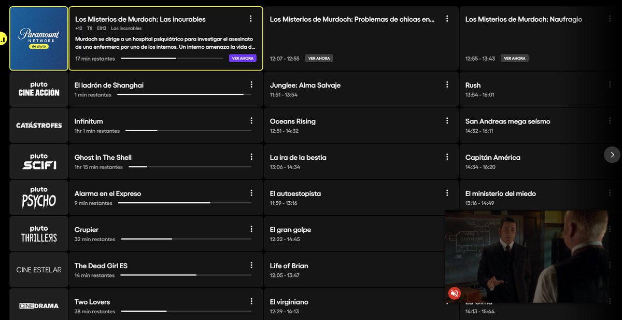Advance the guide with the right arrow
This screenshot has height=320, width=622.
click(612, 155)
